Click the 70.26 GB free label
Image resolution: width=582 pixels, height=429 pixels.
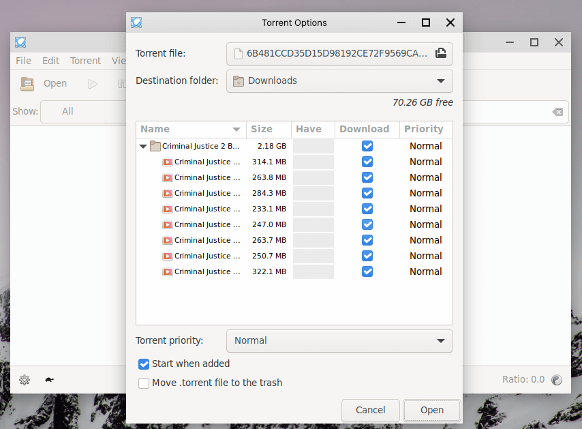tap(423, 102)
